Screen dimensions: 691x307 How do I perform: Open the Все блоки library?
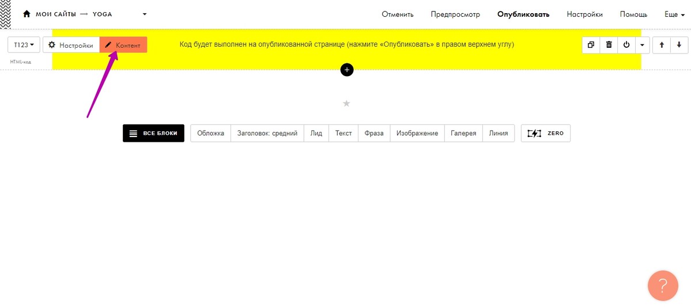(153, 133)
